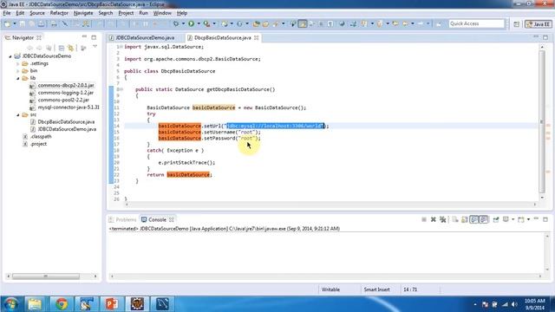
Task: Open the Search menu
Action: click(106, 13)
